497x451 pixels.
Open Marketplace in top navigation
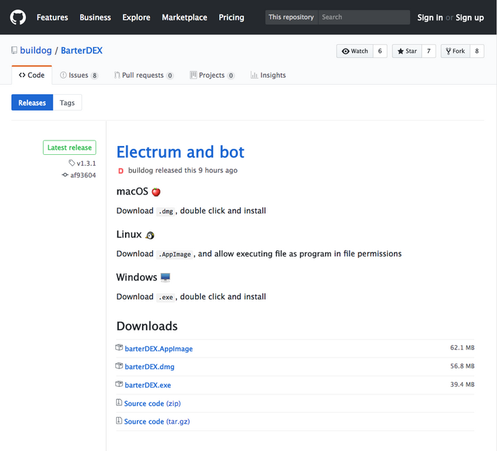click(x=184, y=18)
